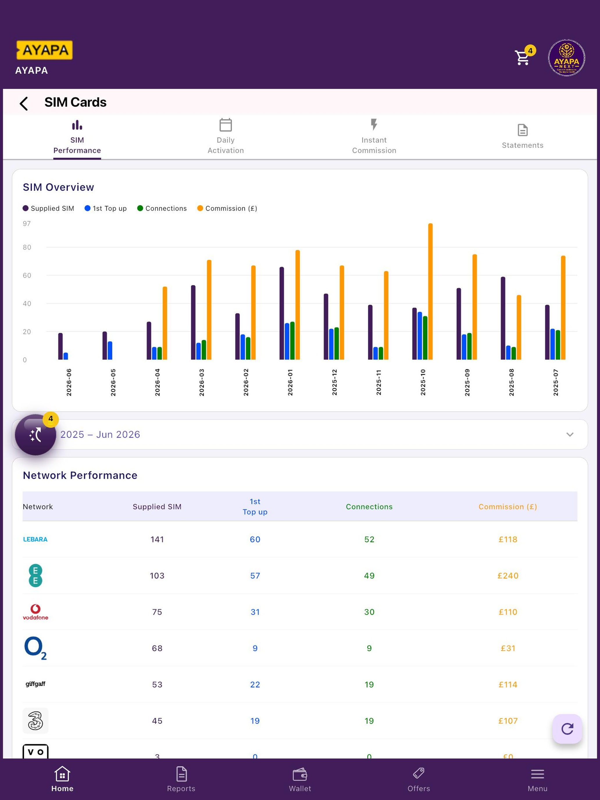Click Lebara's supplied SIM value 141
600x800 pixels.
click(x=157, y=539)
